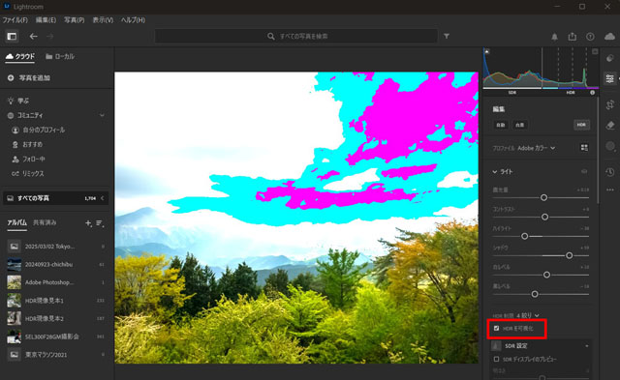Toggle the left panel sidebar icon
The image size is (620, 380).
(x=12, y=37)
